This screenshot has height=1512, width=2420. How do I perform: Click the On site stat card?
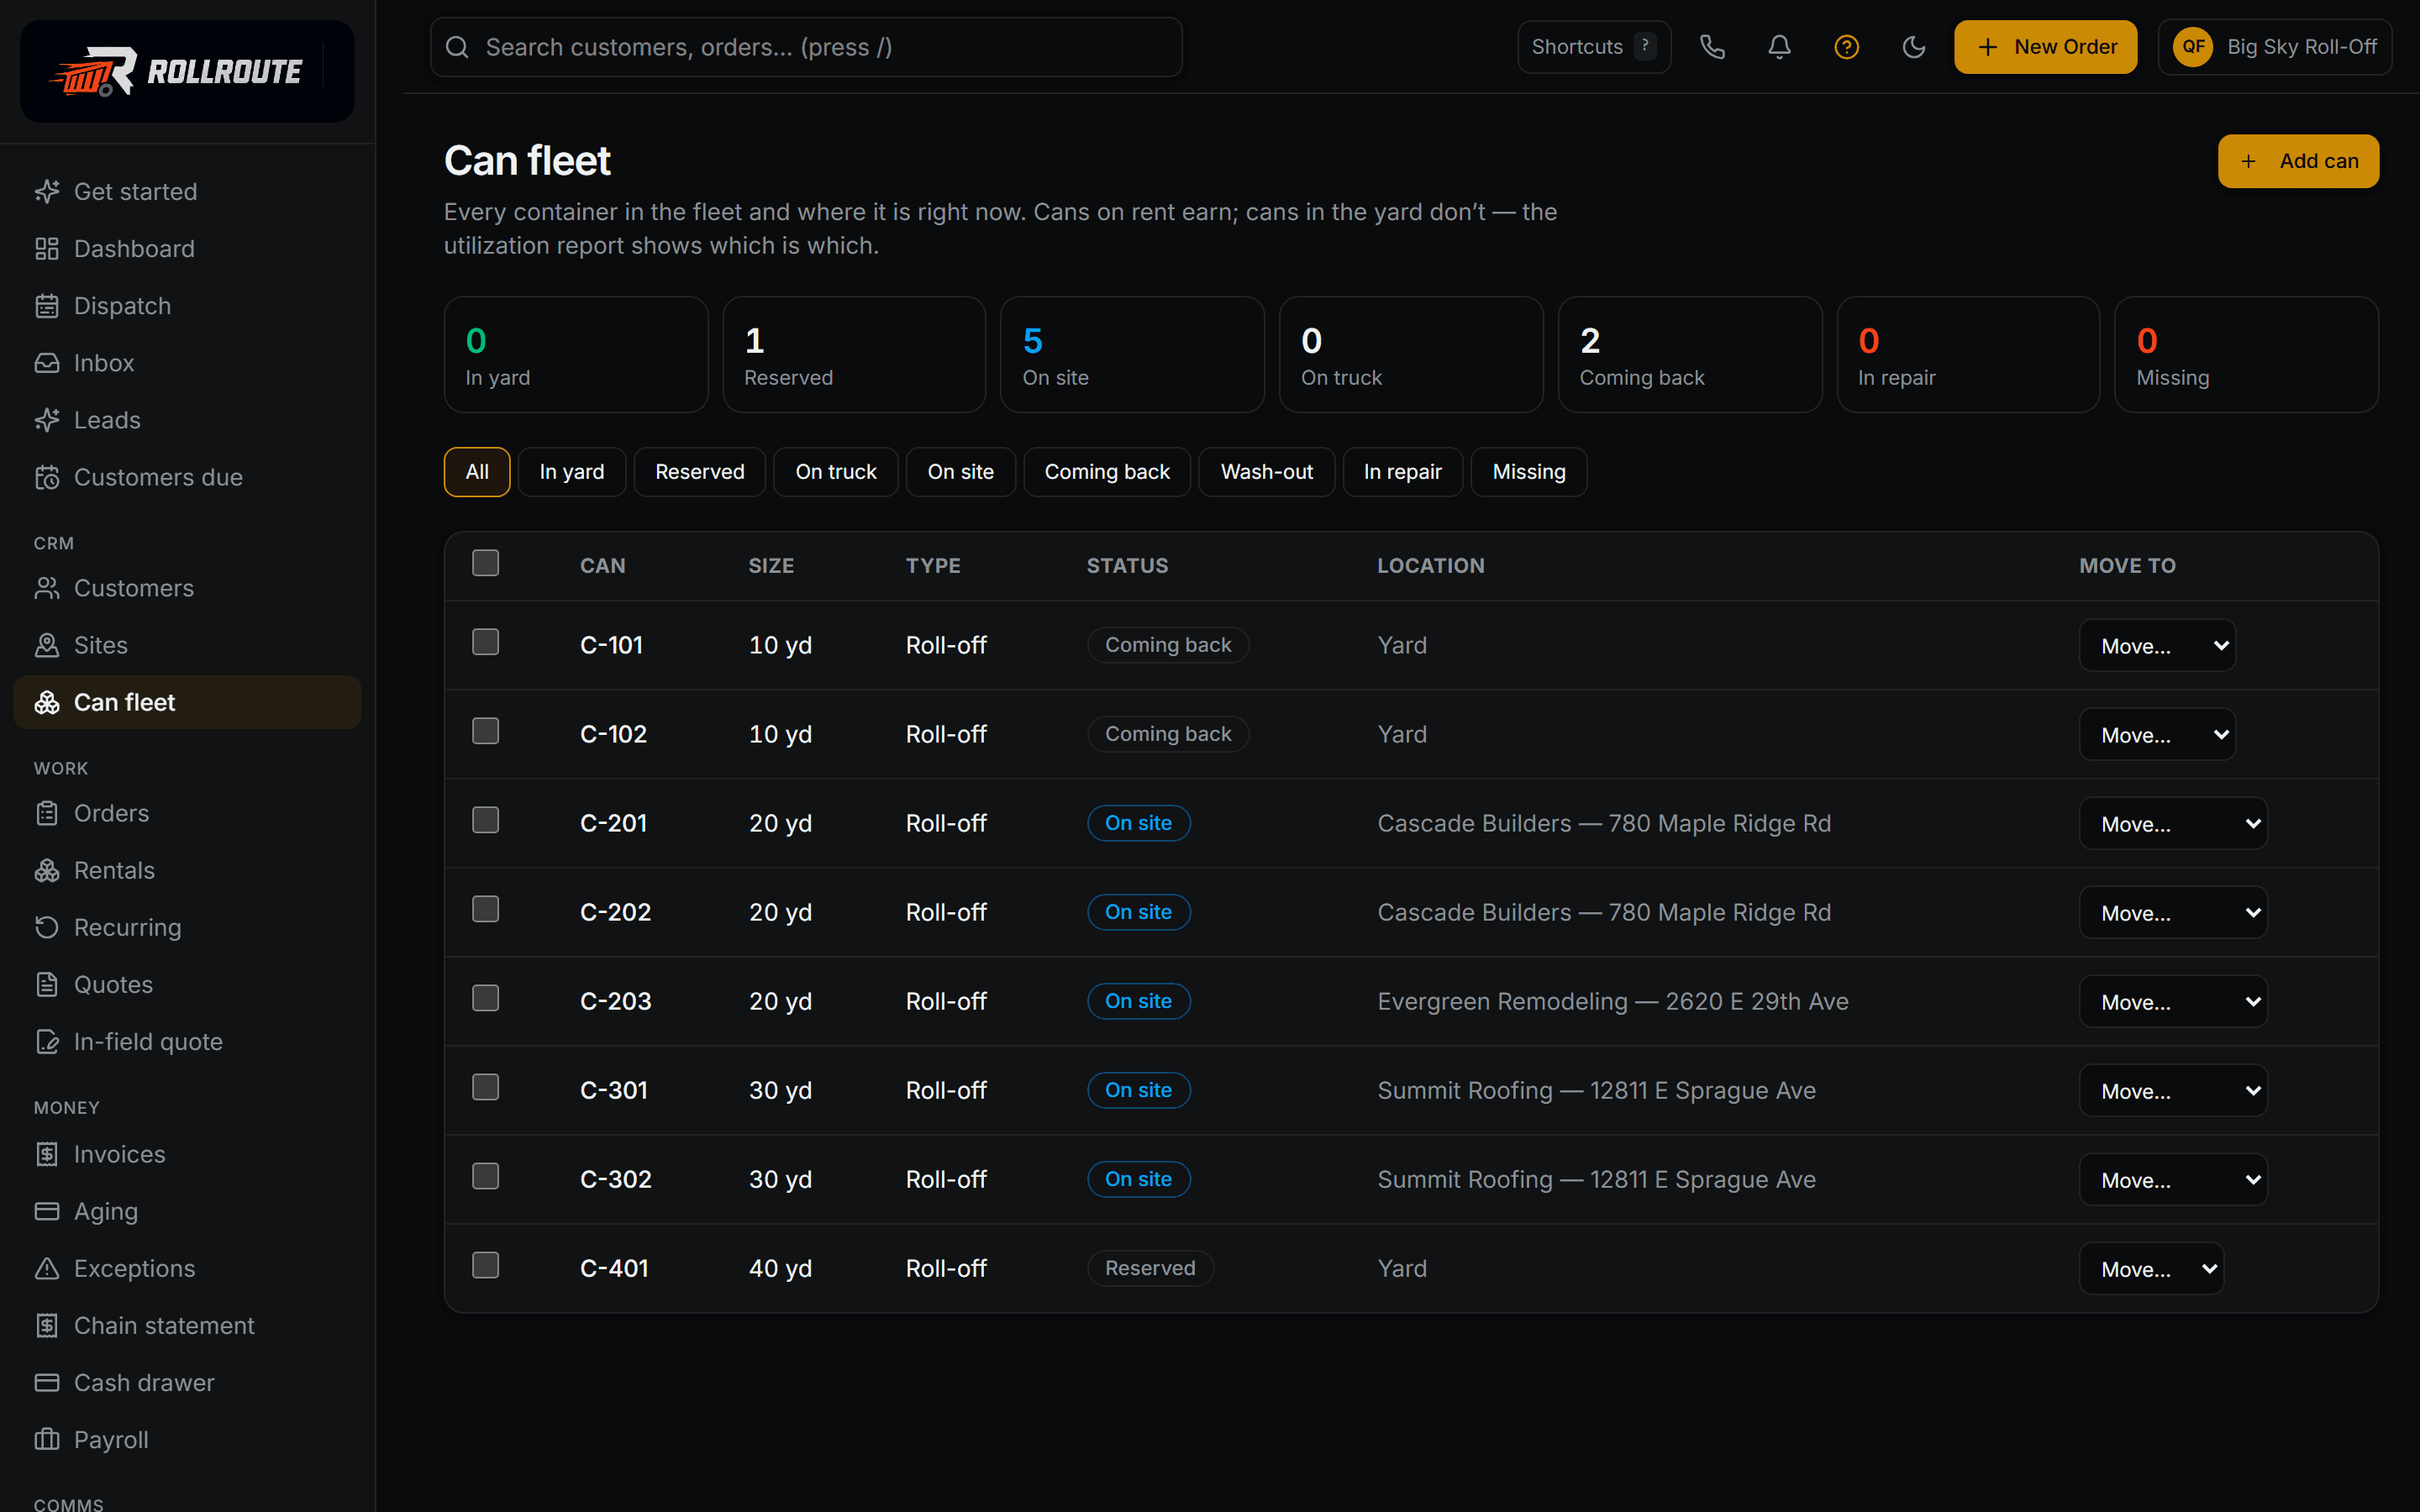pos(1132,354)
